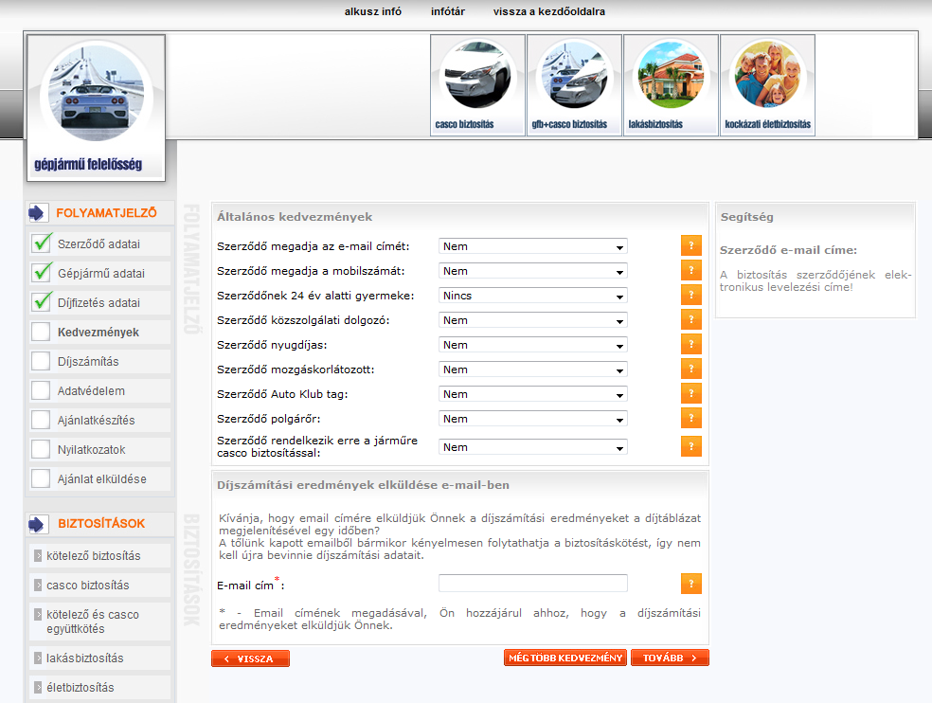The height and width of the screenshot is (703, 932).
Task: Click help icon for casco biztosítással row
Action: coord(690,446)
